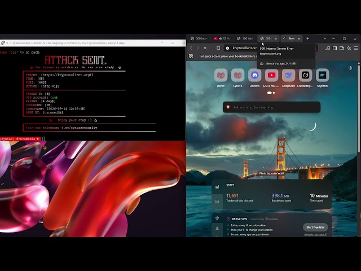
Task: Open the Brave hamburger menu
Action: [356, 48]
